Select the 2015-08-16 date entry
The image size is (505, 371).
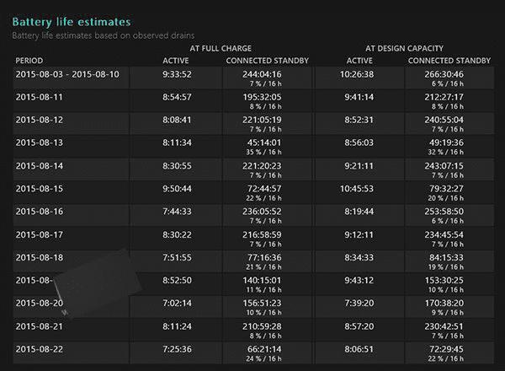(40, 211)
